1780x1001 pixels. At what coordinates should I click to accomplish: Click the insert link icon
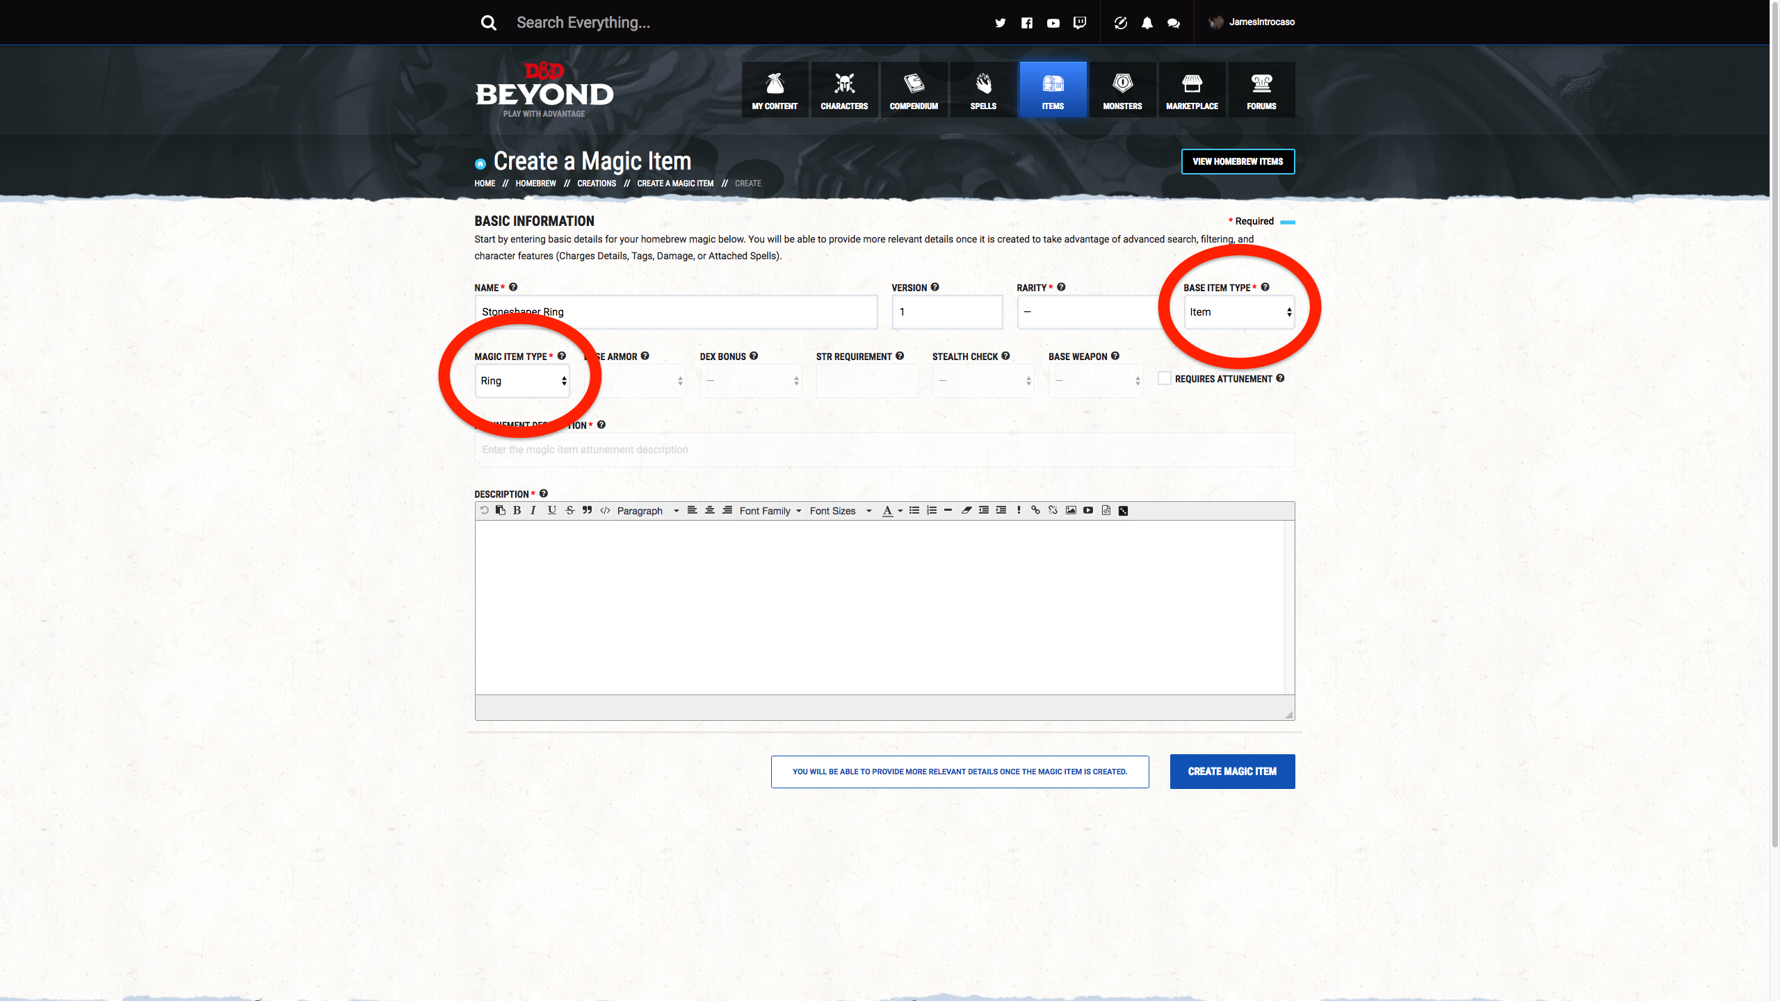[1035, 510]
